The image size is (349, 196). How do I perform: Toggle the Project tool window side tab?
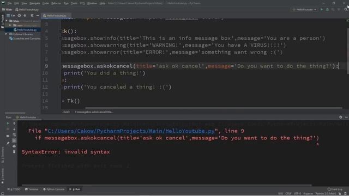pyautogui.click(x=2, y=21)
